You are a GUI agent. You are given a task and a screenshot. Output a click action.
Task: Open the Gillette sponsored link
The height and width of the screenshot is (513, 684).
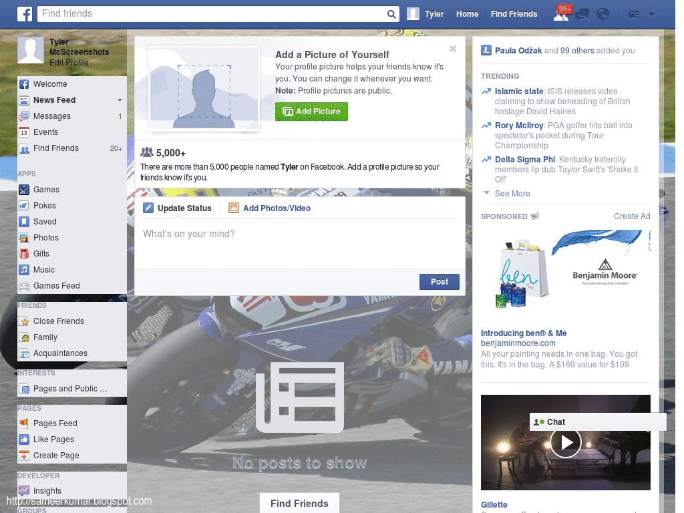494,505
